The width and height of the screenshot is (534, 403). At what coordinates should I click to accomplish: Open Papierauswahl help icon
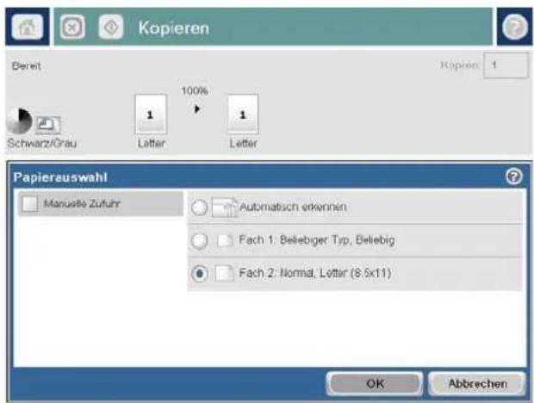click(x=513, y=177)
